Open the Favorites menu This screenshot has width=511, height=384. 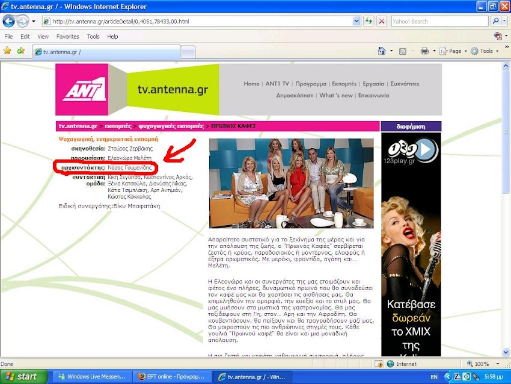pos(67,37)
